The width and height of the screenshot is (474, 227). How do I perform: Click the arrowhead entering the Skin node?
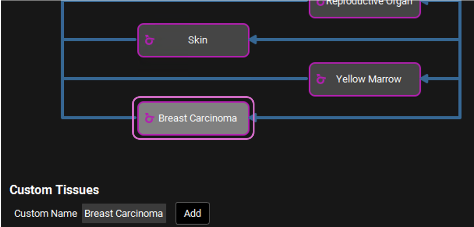(x=253, y=40)
